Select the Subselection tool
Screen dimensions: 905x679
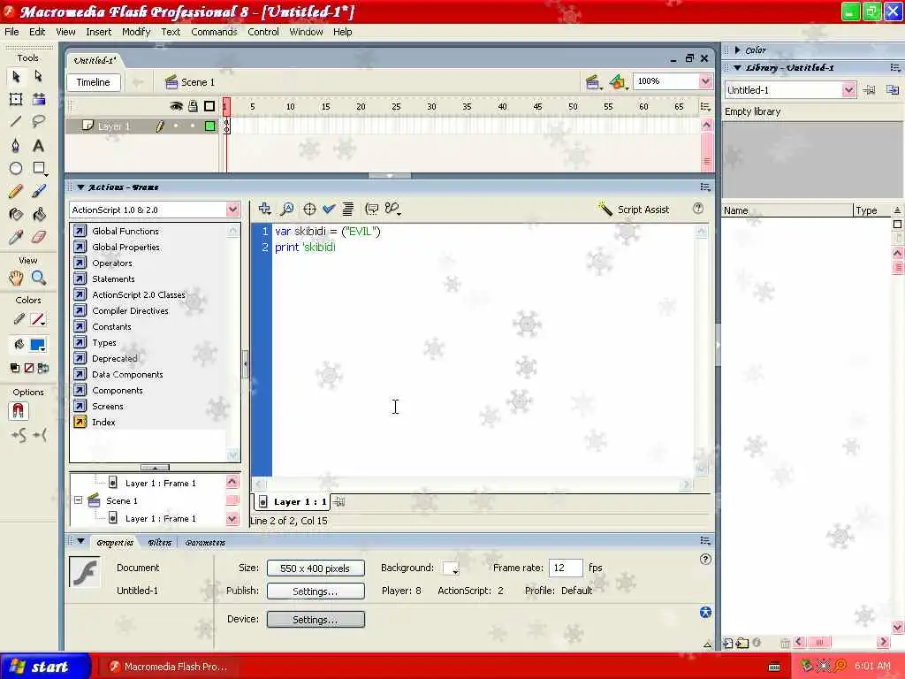point(38,76)
